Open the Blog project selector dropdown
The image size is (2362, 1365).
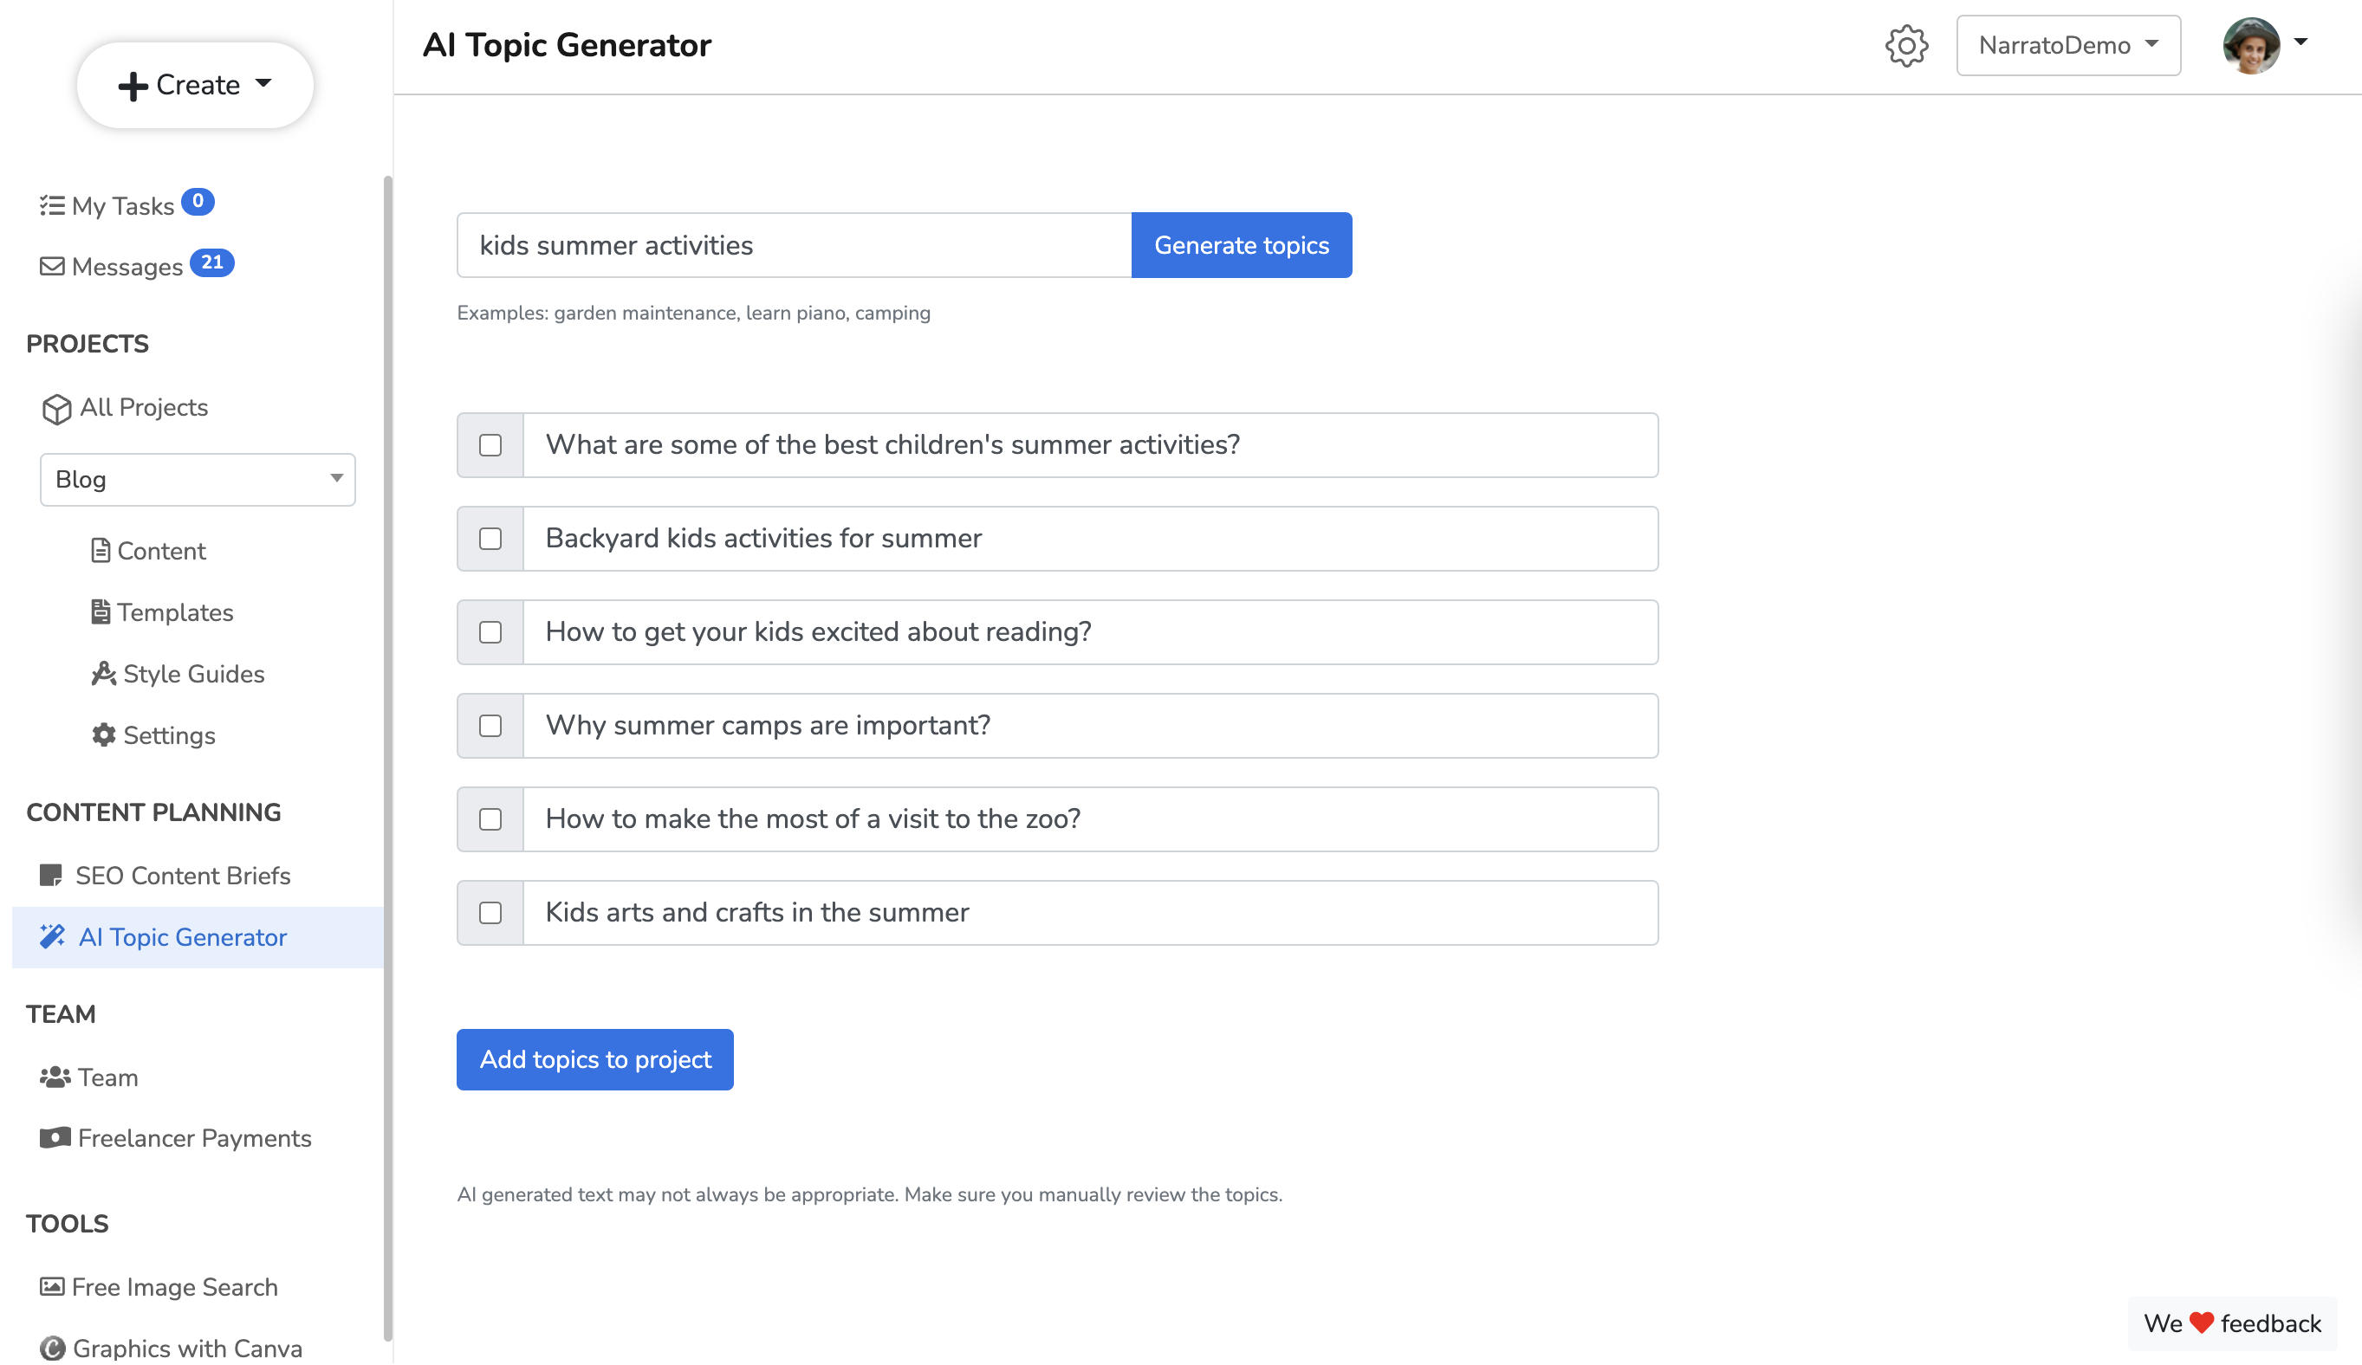[197, 480]
